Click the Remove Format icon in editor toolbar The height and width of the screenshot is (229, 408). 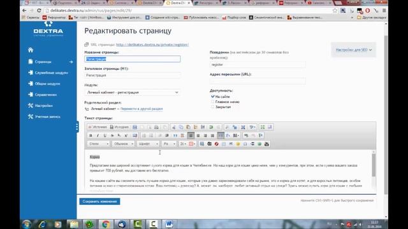(x=135, y=135)
